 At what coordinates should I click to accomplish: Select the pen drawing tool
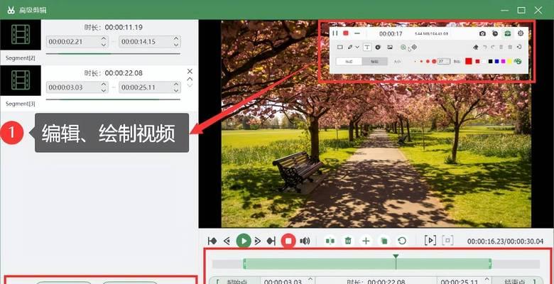pyautogui.click(x=349, y=47)
